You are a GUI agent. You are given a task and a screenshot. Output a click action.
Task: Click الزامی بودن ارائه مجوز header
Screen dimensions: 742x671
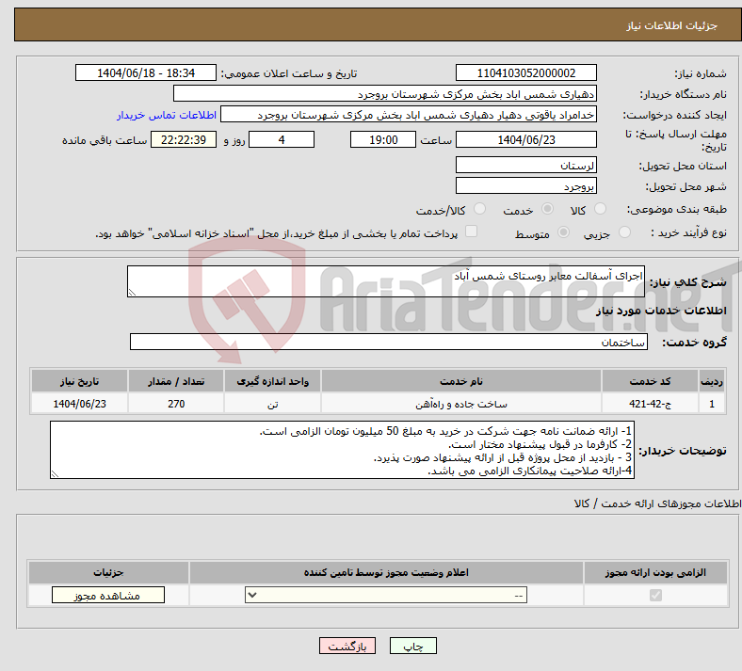pyautogui.click(x=655, y=572)
